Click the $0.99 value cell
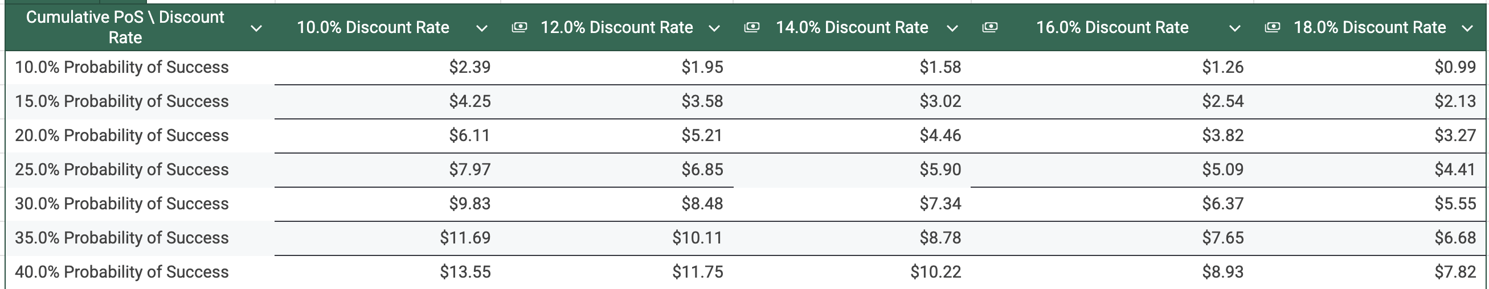 (1370, 68)
